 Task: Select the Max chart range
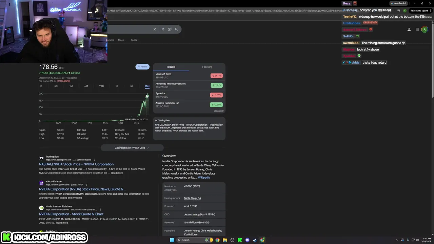147,86
